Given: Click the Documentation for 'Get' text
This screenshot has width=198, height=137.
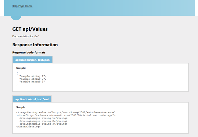Looking at the screenshot, I should (x=26, y=36).
